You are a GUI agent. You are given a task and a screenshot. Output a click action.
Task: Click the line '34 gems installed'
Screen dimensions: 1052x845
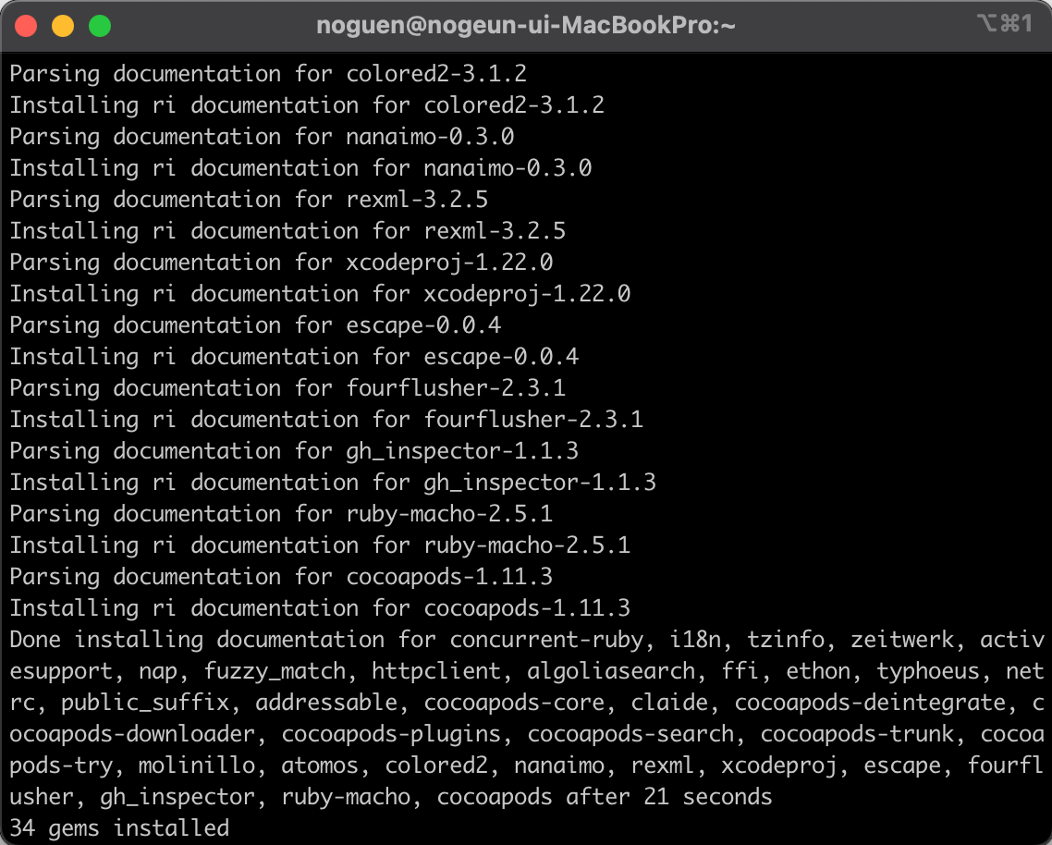tap(119, 828)
